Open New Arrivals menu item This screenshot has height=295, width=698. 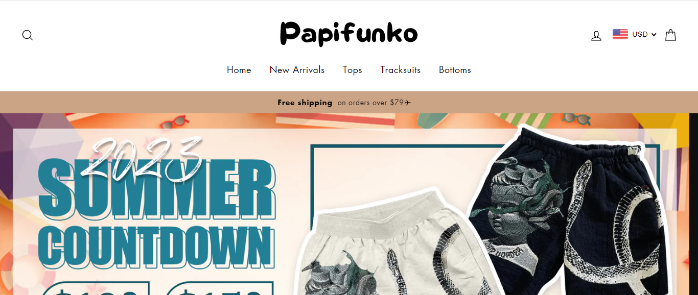[297, 70]
